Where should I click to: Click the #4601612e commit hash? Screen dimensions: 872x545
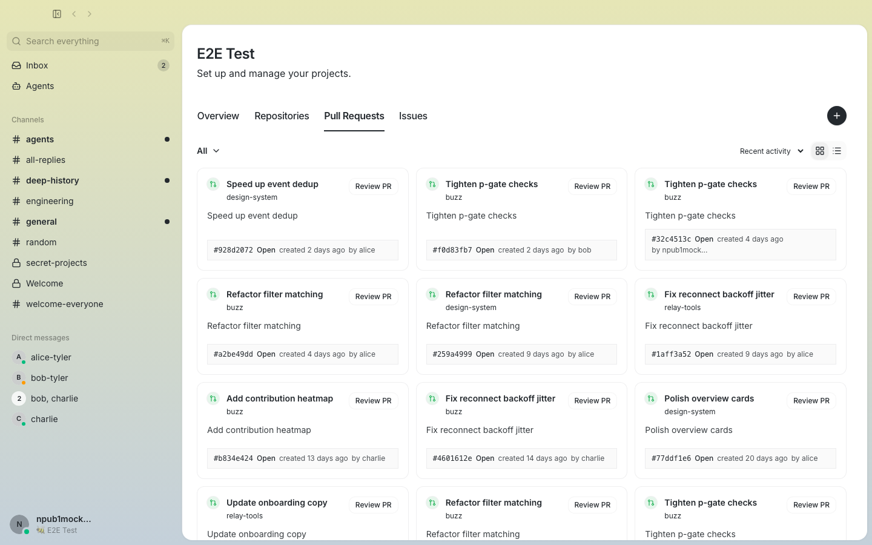click(452, 458)
